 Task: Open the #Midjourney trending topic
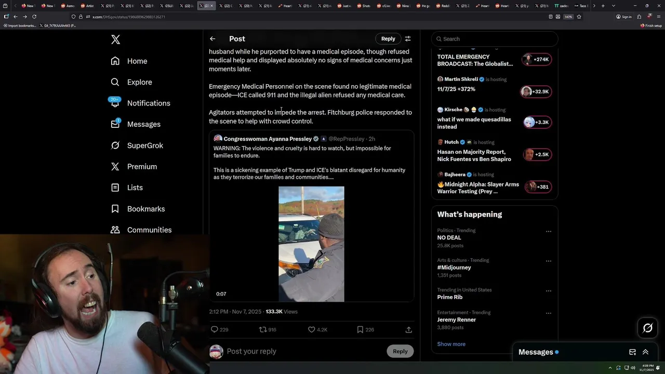[x=454, y=268]
